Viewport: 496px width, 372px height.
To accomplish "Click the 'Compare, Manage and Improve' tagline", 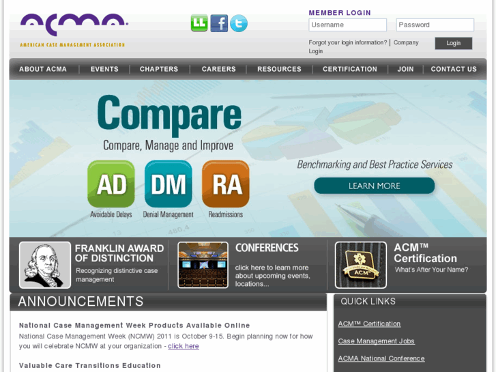I will (x=169, y=145).
